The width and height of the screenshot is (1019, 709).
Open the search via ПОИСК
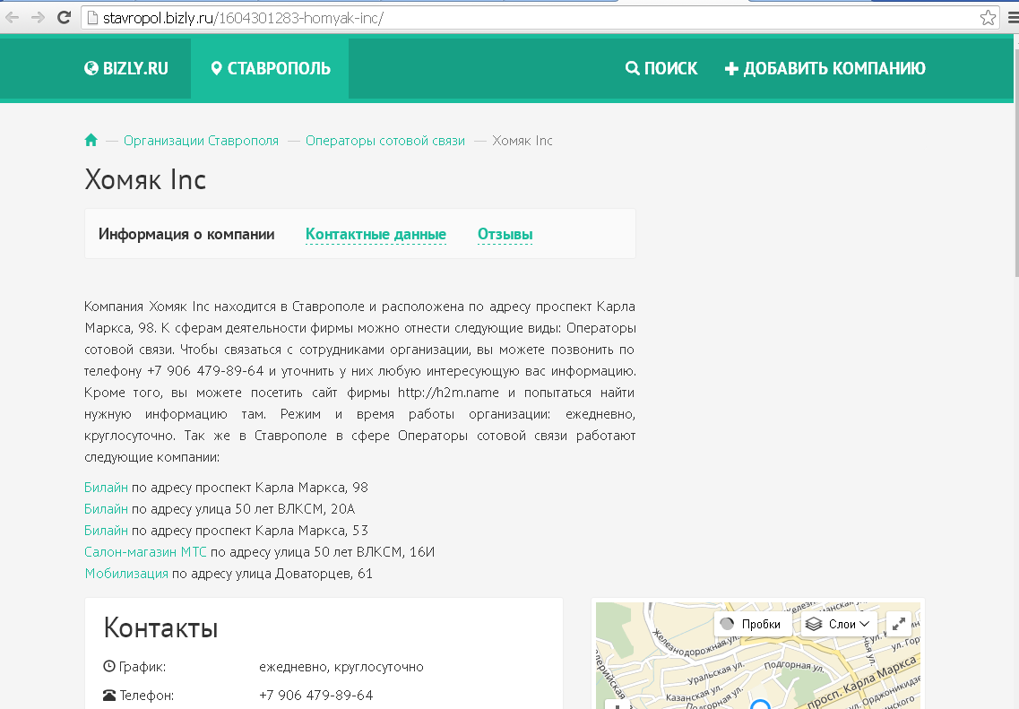(x=661, y=69)
